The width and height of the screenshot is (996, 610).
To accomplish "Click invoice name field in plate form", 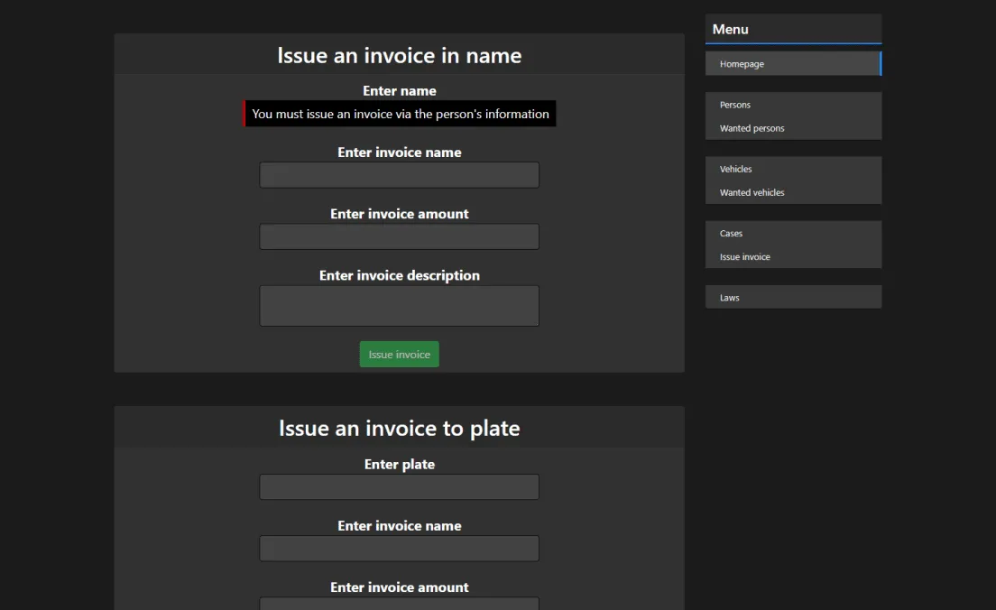I will tap(399, 549).
